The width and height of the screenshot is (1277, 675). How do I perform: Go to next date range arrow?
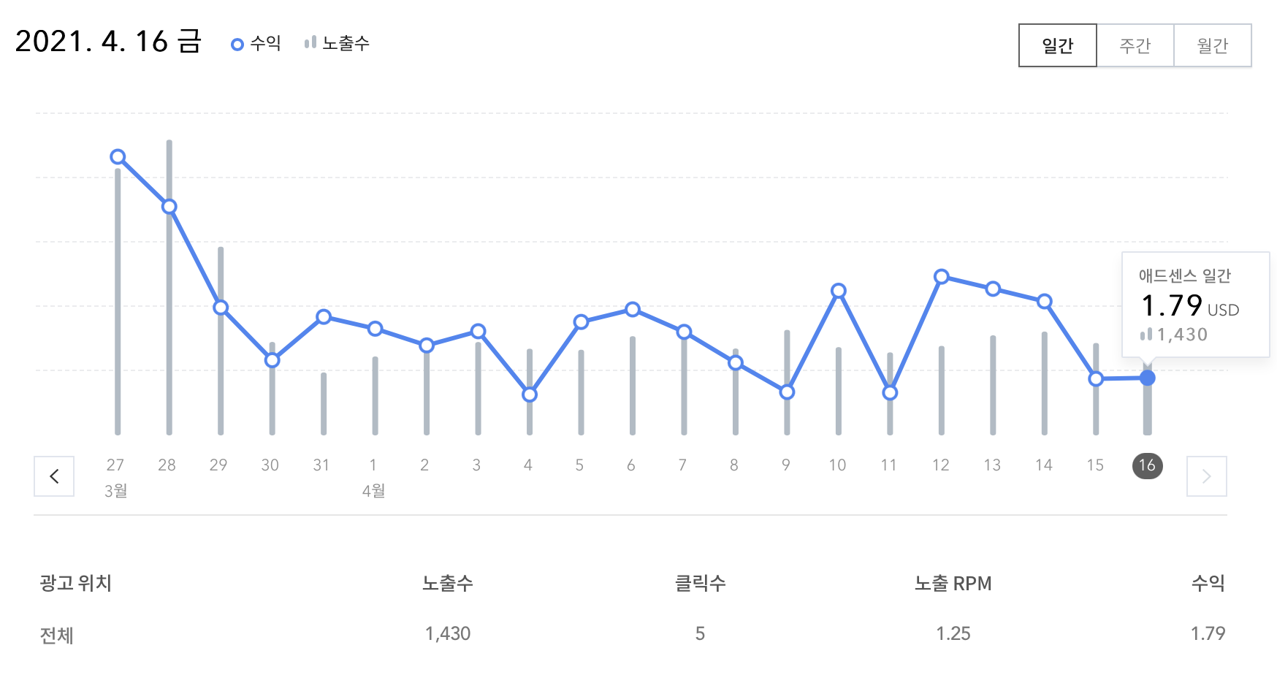pyautogui.click(x=1207, y=476)
